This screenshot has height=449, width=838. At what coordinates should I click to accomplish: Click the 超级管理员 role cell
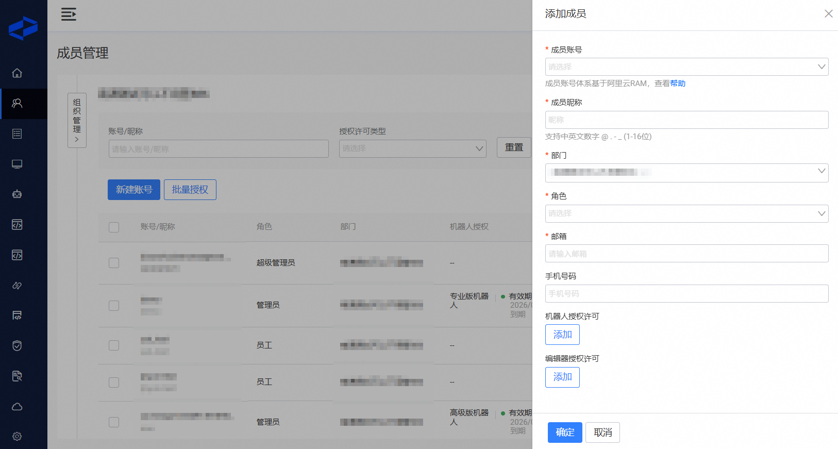[276, 263]
